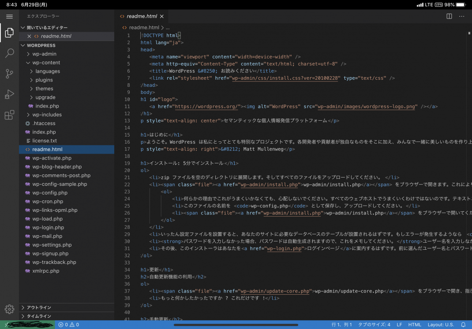Change indentation via タブのサイズ: 4
Image resolution: width=472 pixels, height=329 pixels.
point(374,325)
